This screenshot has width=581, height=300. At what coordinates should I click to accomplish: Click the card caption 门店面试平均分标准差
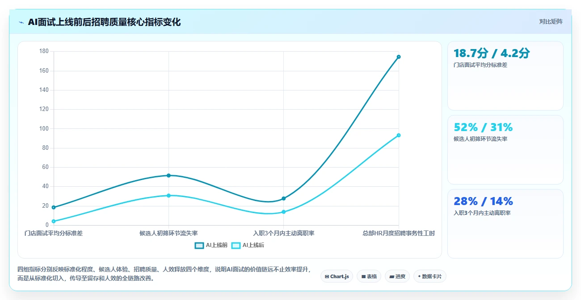480,65
